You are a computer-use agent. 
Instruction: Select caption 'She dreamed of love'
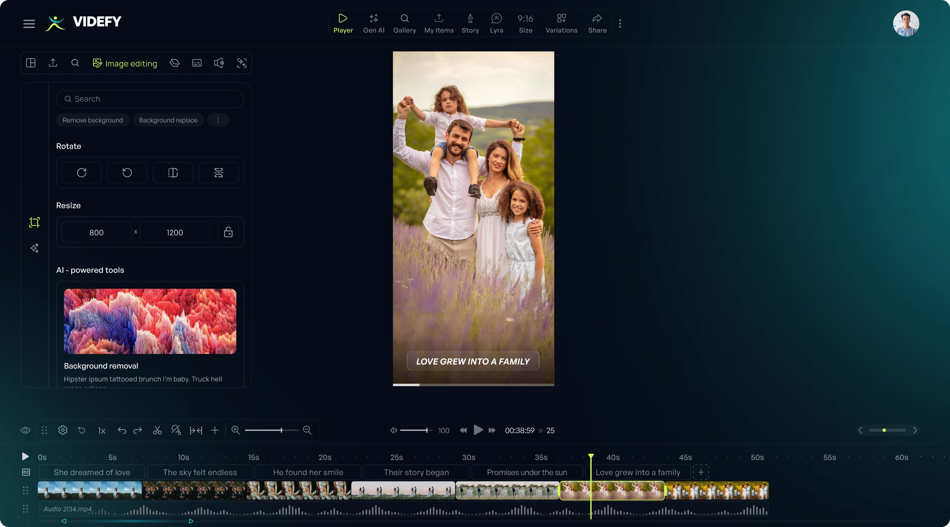coord(92,472)
